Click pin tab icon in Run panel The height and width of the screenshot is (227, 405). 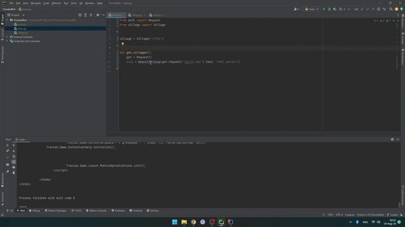pos(8,172)
